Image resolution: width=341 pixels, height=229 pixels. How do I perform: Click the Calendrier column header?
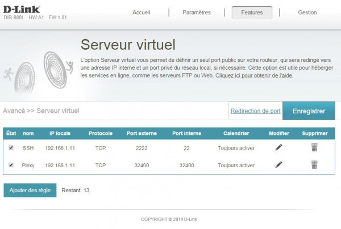point(236,134)
